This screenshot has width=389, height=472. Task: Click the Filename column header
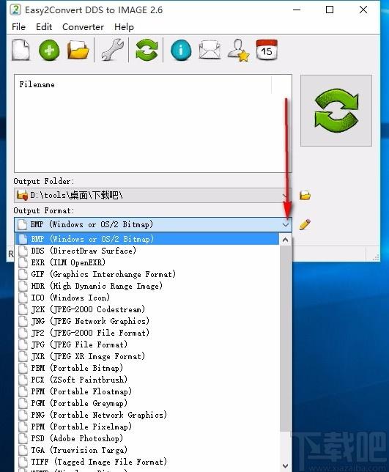tap(143, 84)
